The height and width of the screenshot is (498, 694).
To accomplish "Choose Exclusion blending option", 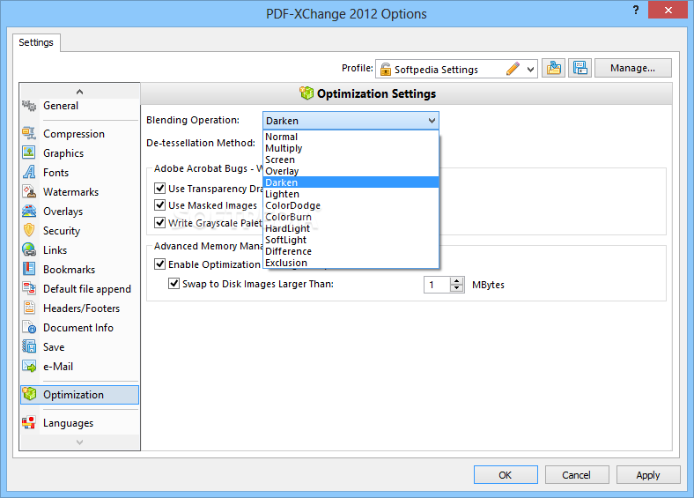I will (351, 263).
